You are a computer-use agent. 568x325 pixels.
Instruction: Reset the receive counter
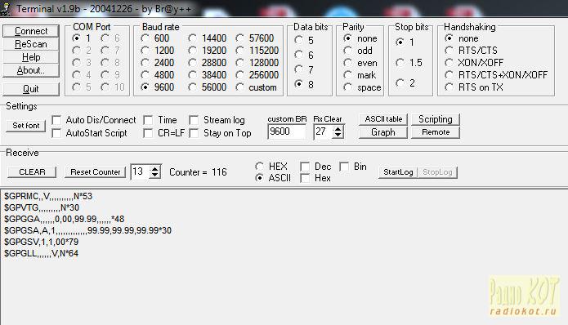96,172
